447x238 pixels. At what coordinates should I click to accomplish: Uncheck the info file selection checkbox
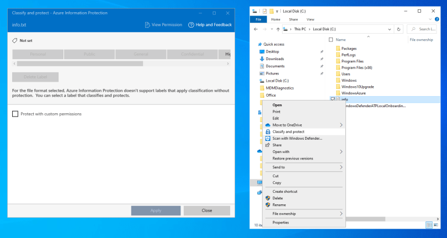pos(332,99)
